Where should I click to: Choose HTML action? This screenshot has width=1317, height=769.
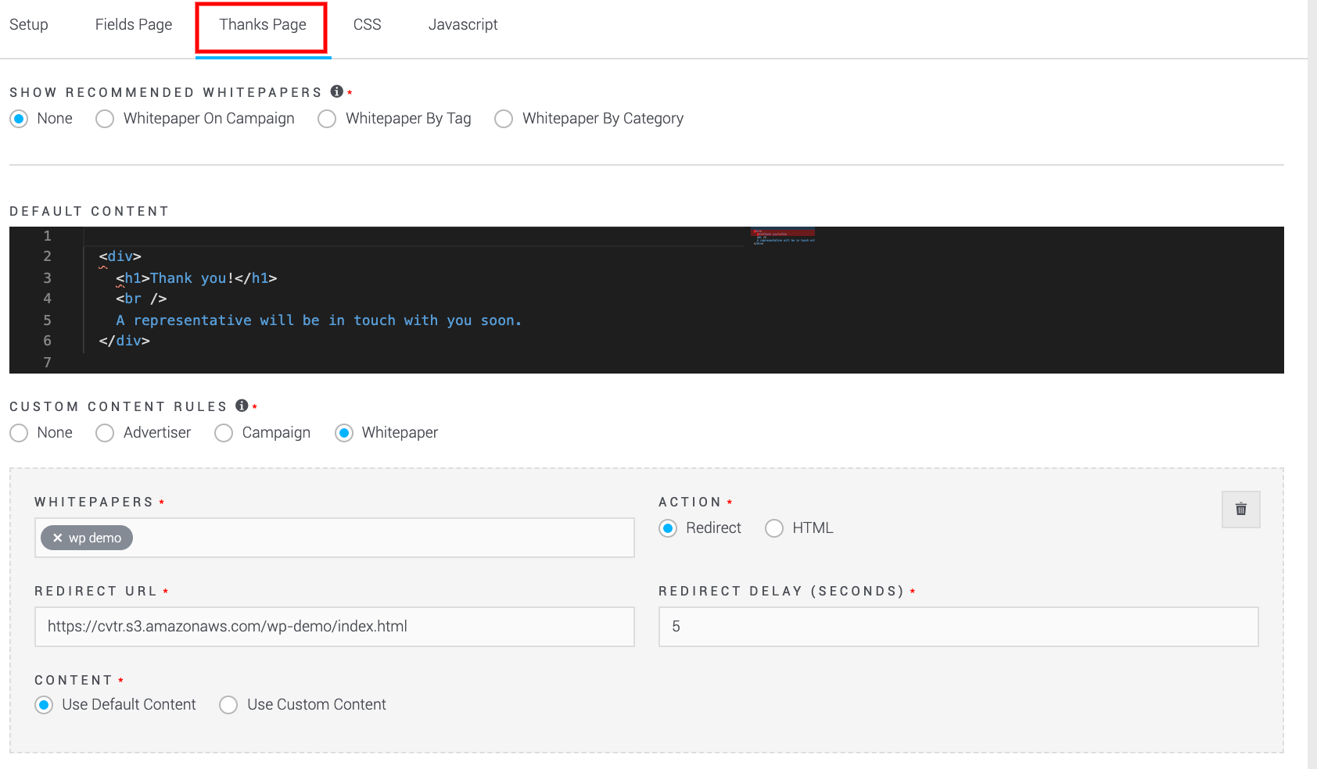(774, 528)
